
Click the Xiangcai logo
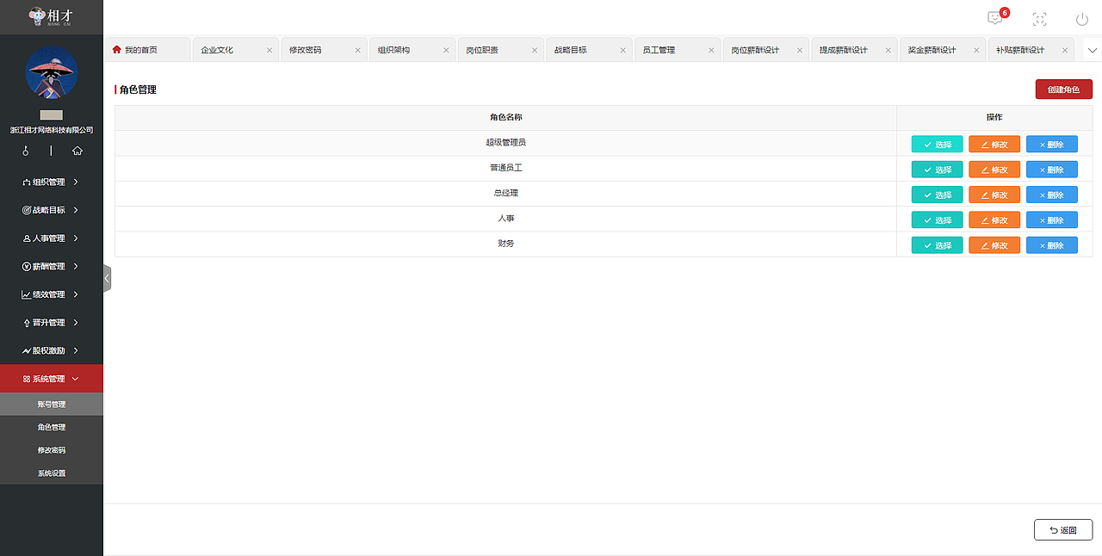coord(51,16)
